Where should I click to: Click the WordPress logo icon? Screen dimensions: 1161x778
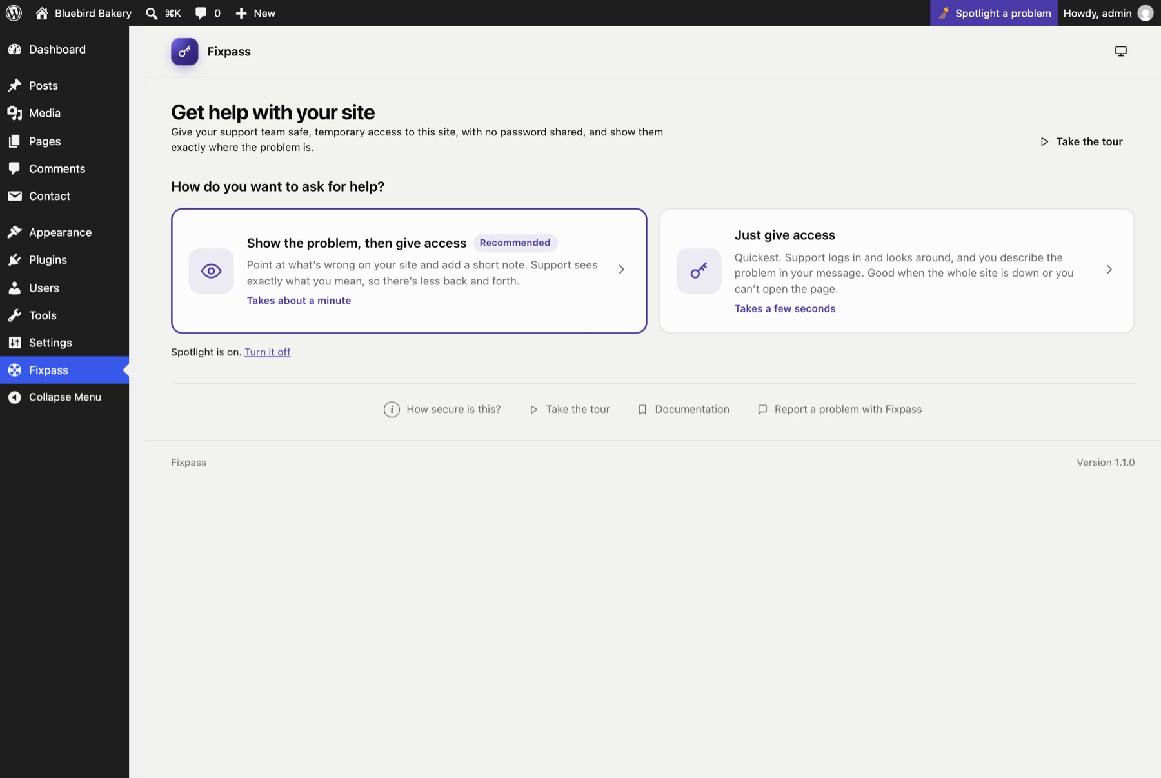click(14, 13)
